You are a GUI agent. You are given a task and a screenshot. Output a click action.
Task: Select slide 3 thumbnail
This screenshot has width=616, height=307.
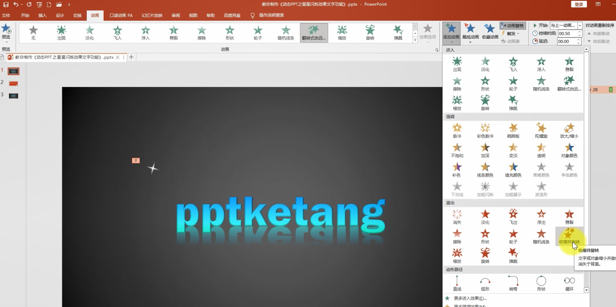13,96
